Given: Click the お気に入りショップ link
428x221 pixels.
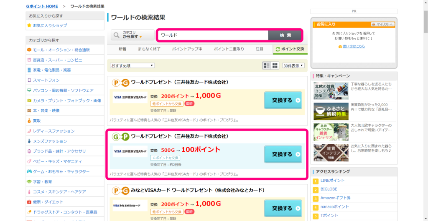Looking at the screenshot, I should (50, 25).
